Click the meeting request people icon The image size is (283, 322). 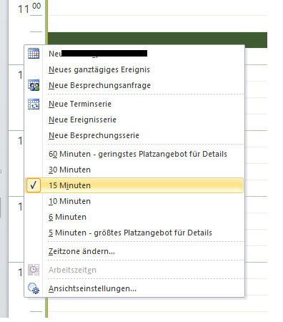coord(34,85)
